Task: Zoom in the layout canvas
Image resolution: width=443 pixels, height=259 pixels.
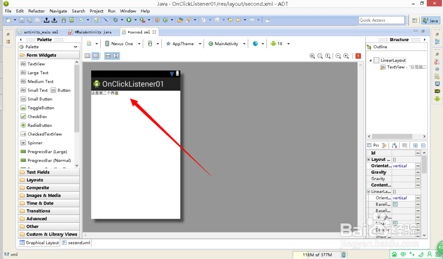Action: [x=346, y=56]
